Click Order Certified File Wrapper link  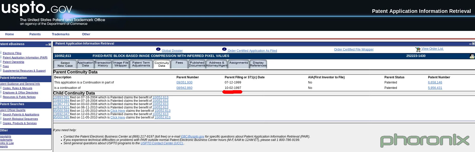point(354,49)
